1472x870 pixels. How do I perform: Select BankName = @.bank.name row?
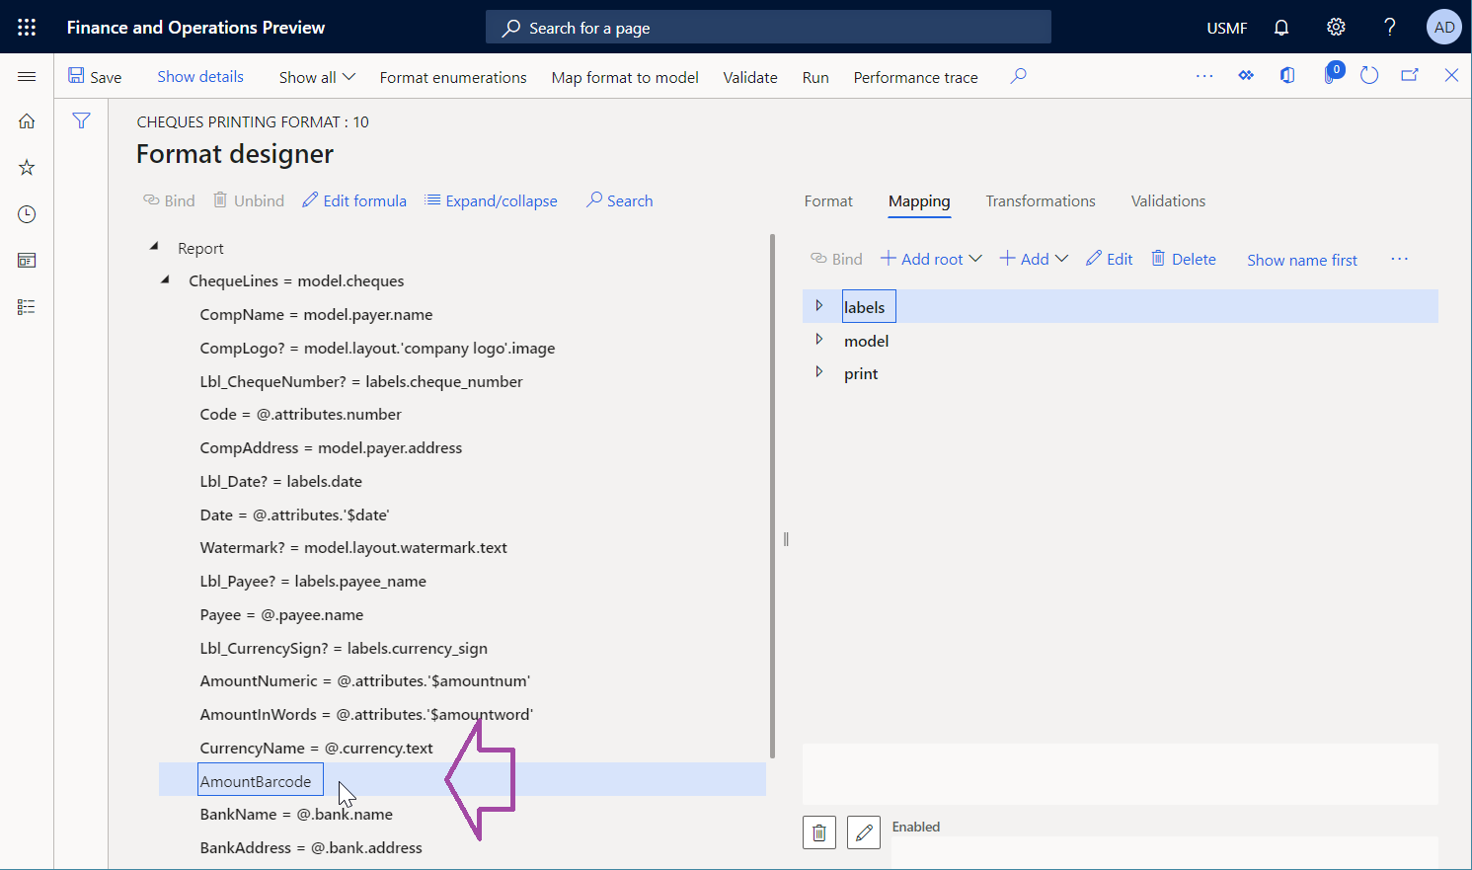[296, 814]
